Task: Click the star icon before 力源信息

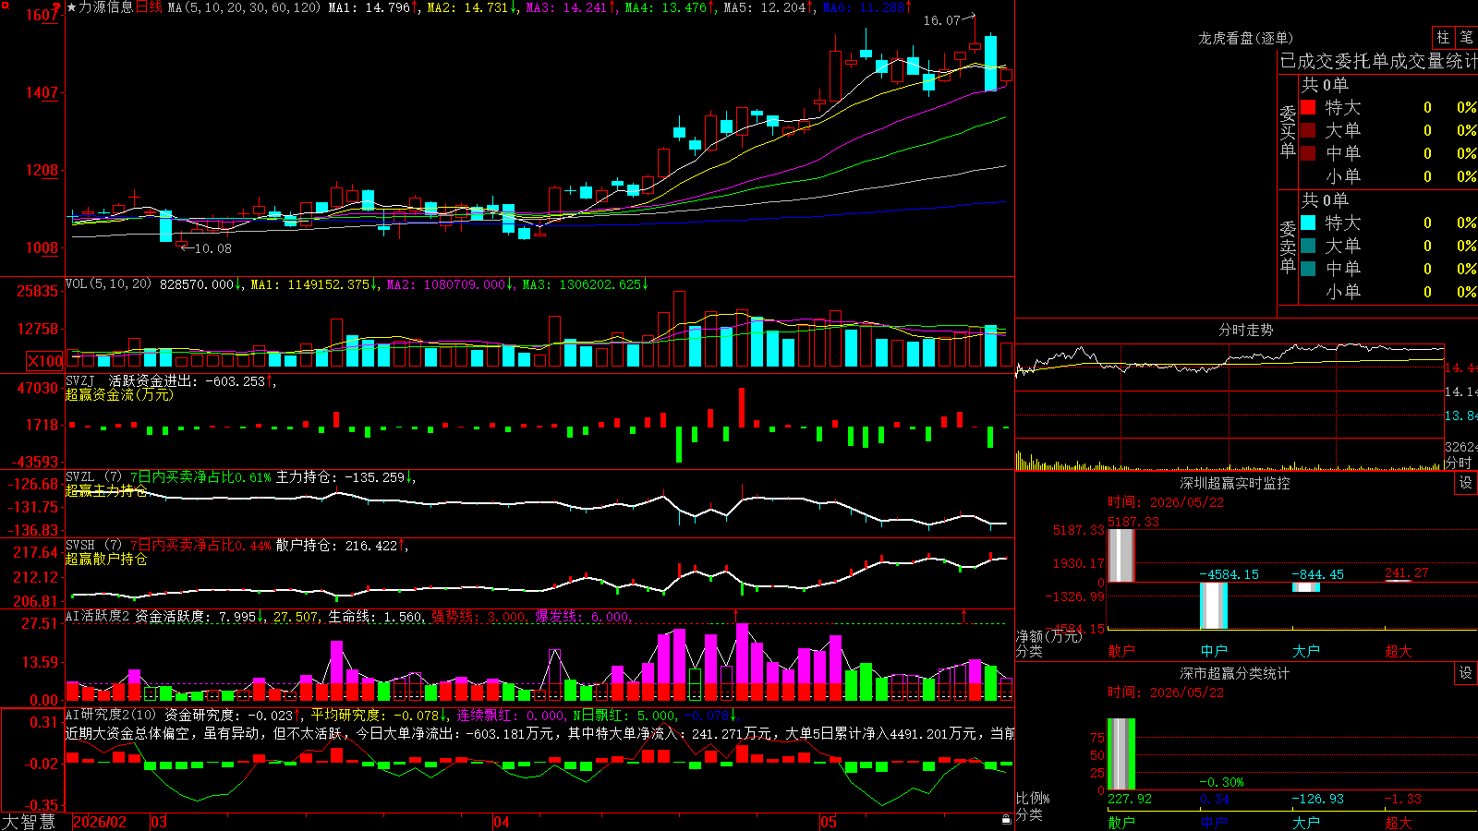Action: tap(72, 7)
